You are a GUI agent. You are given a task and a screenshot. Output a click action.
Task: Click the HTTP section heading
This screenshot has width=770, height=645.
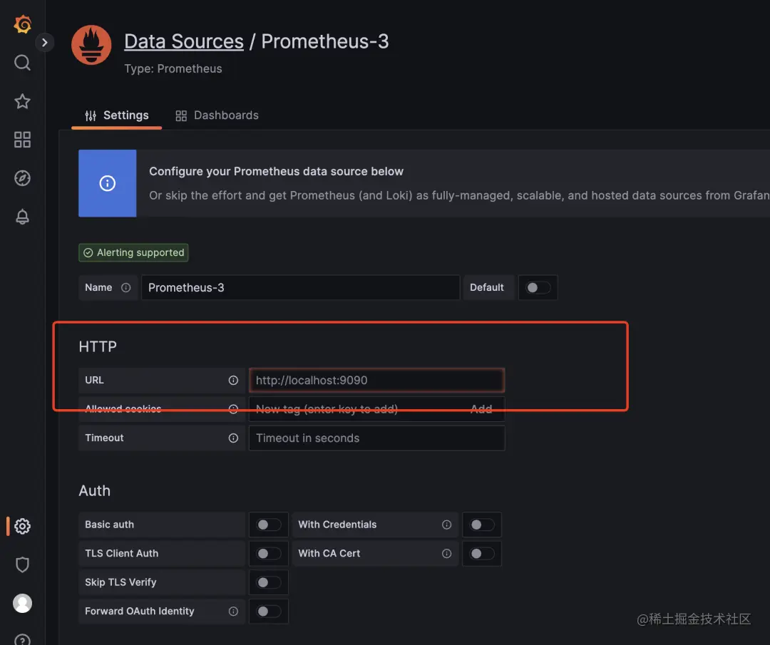point(98,346)
